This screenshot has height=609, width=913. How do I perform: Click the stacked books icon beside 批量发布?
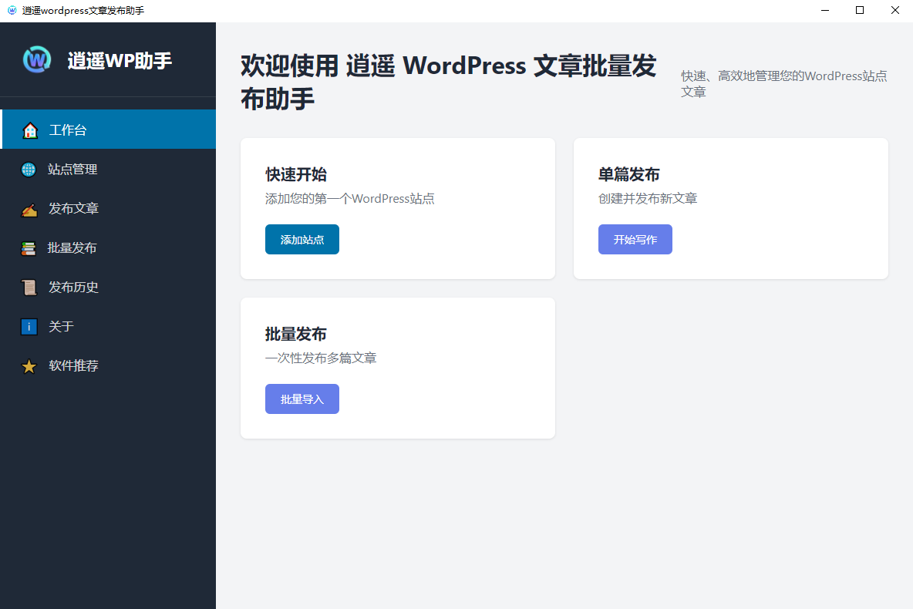pyautogui.click(x=29, y=248)
